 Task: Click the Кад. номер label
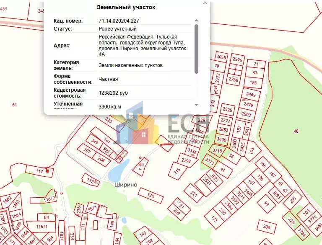[x=68, y=21]
